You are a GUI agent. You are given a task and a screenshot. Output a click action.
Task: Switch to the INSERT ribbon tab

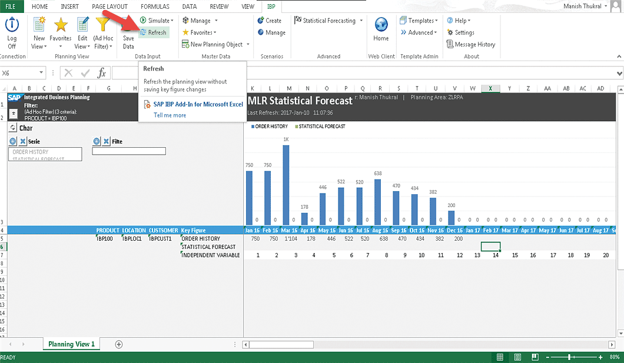[69, 6]
